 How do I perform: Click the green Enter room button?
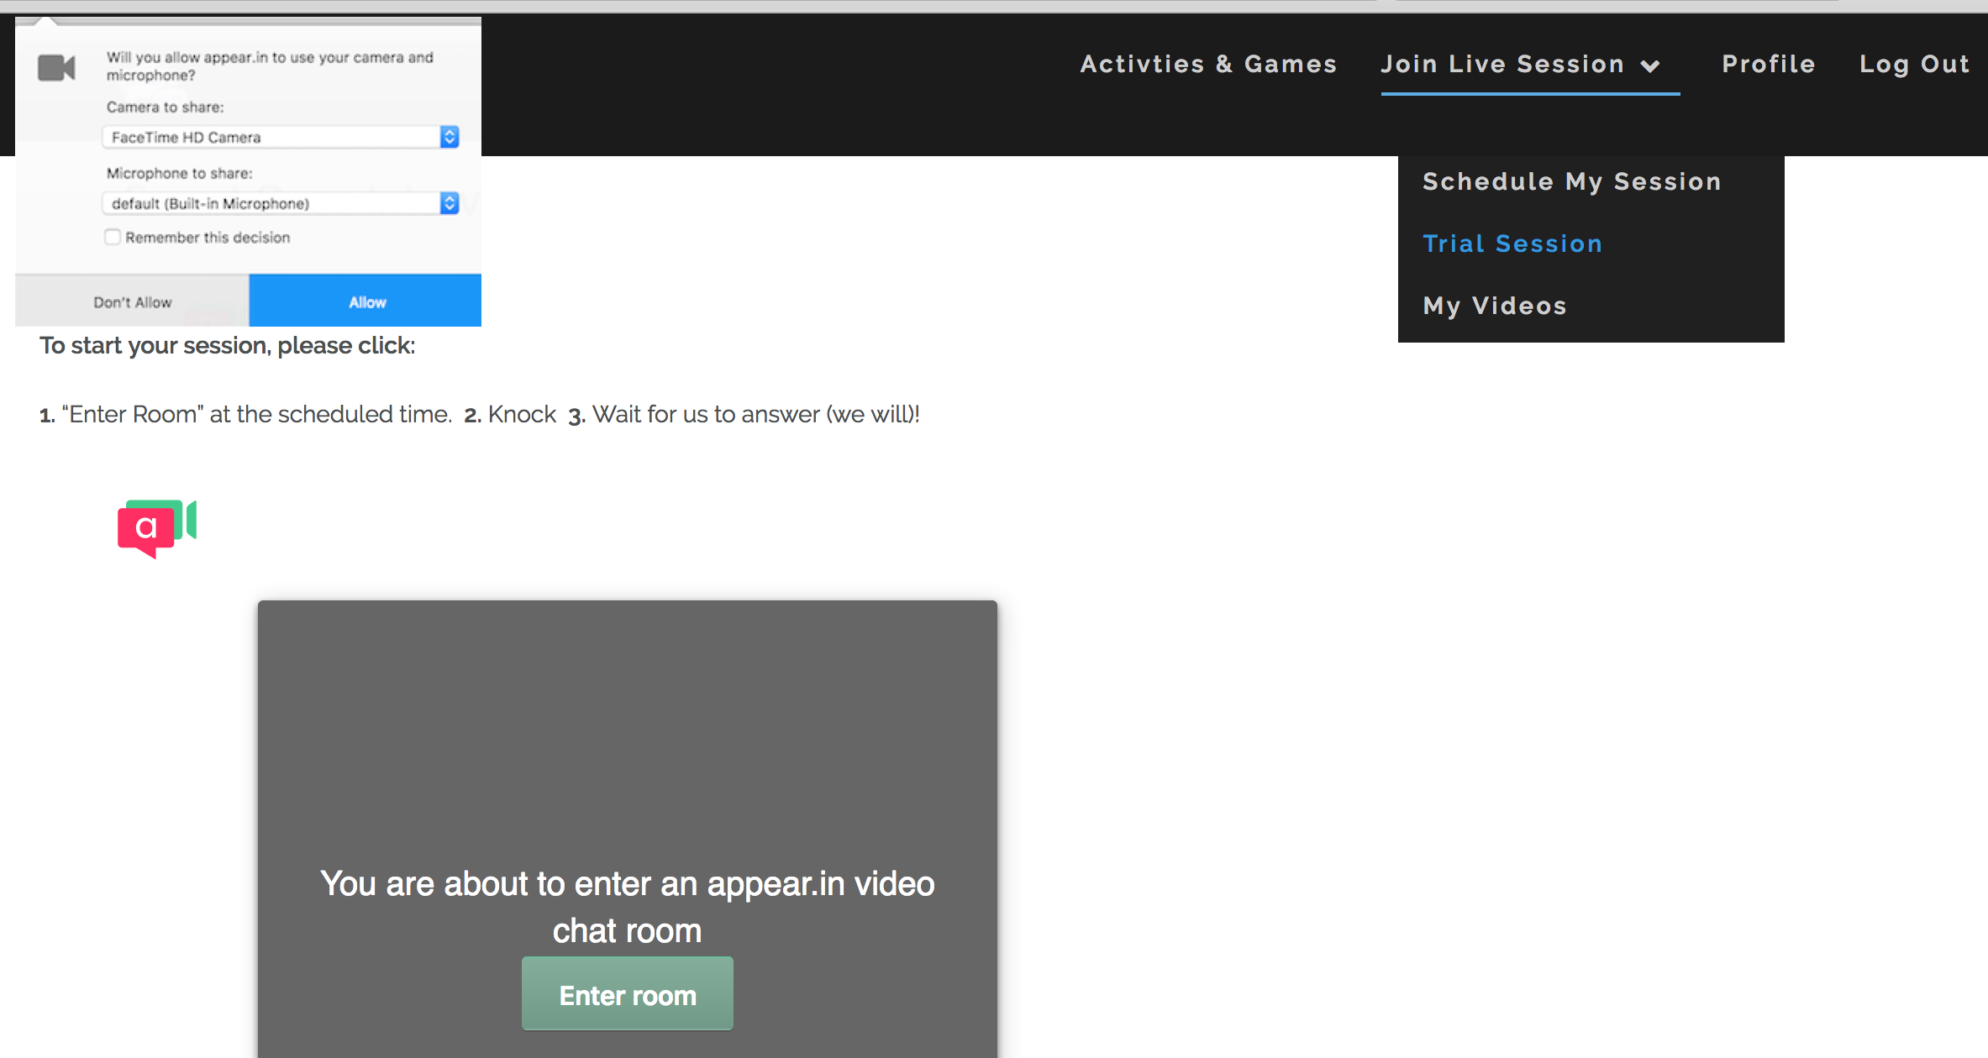point(628,994)
